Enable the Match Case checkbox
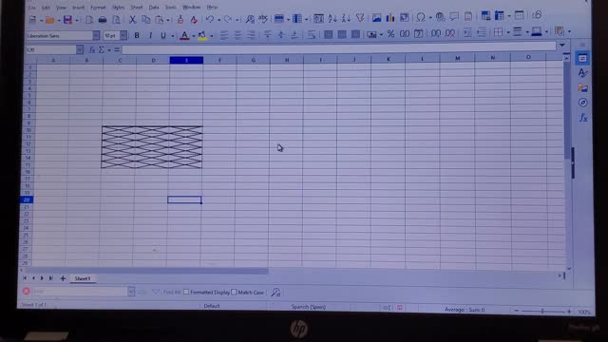The image size is (608, 342). tap(234, 292)
